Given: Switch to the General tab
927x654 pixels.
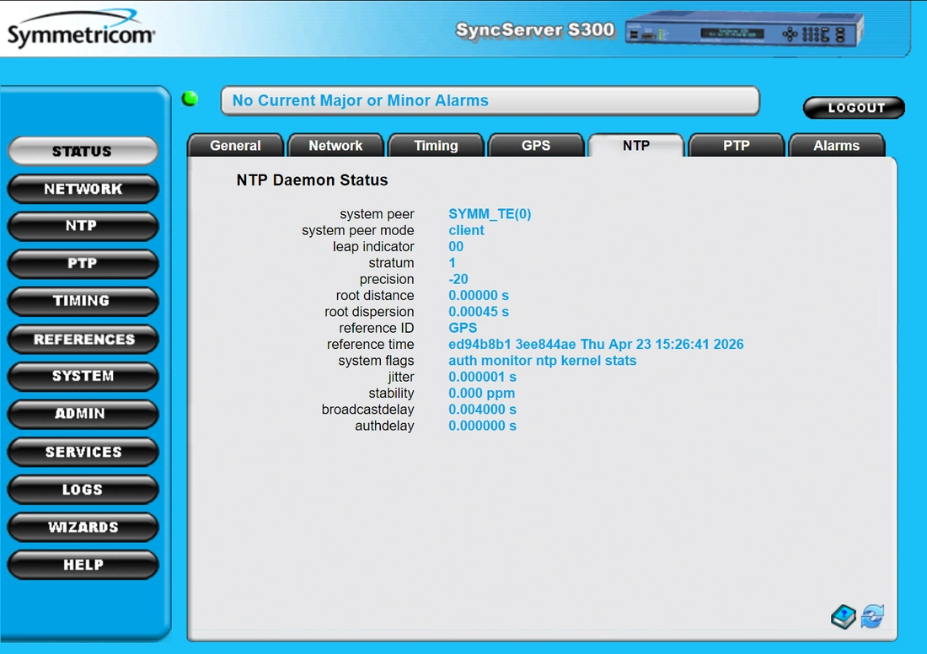Looking at the screenshot, I should tap(235, 146).
